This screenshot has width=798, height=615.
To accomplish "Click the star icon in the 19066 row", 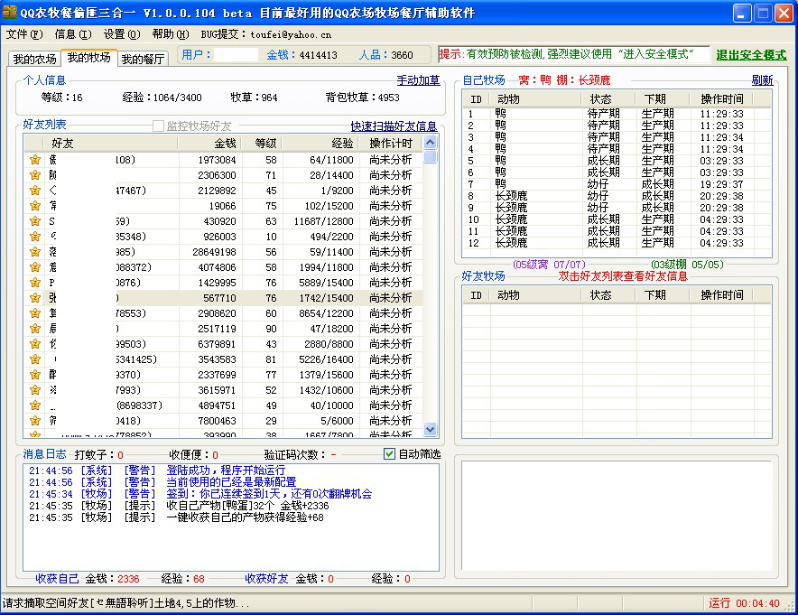I will point(35,206).
